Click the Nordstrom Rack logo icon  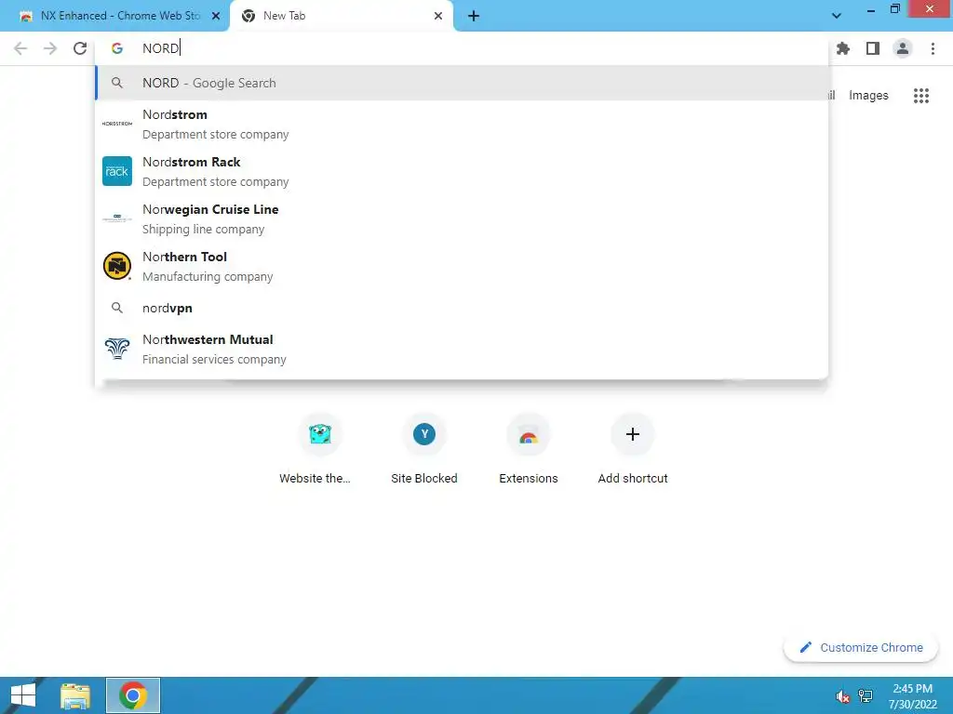[x=117, y=171]
